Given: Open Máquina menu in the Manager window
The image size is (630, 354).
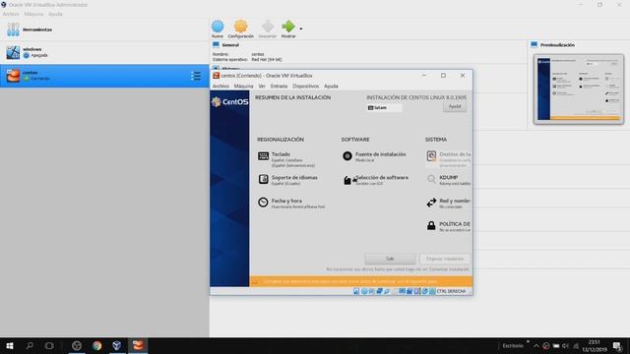Looking at the screenshot, I should pyautogui.click(x=33, y=14).
